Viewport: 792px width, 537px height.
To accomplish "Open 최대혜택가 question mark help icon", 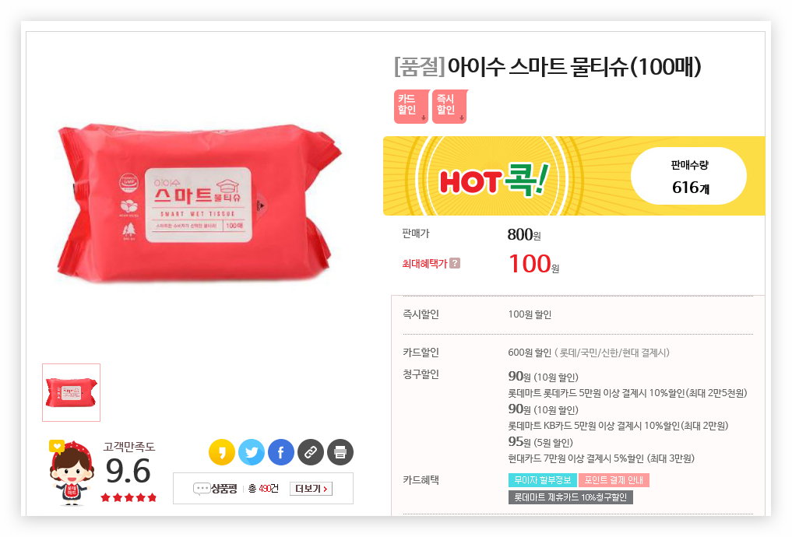I will point(455,263).
